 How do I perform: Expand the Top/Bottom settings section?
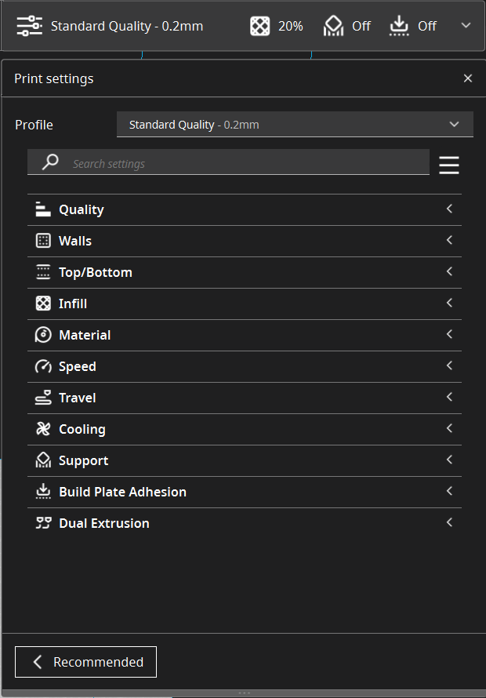[245, 272]
